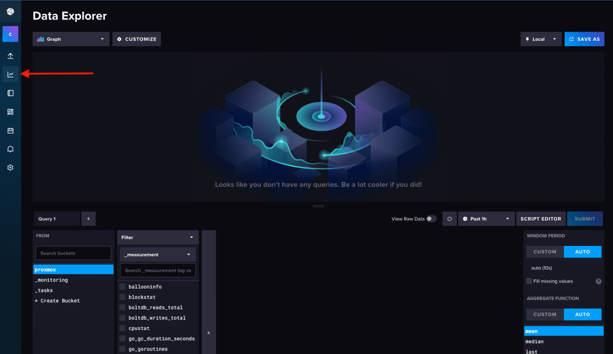613x354 pixels.
Task: Open Load Data from sidebar upload icon
Action: click(x=10, y=56)
